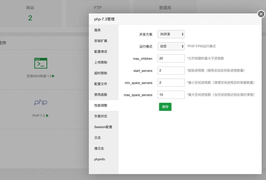Click the 宝塔SSH终端 1.0 label
Viewport: 266px width, 180px height.
[x=39, y=76]
